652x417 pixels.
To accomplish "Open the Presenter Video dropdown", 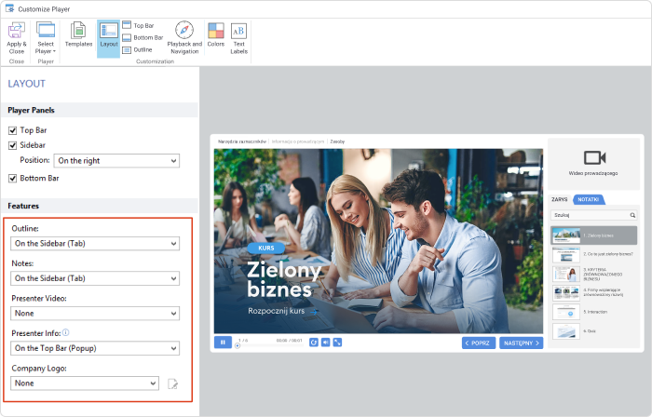I will tap(95, 313).
